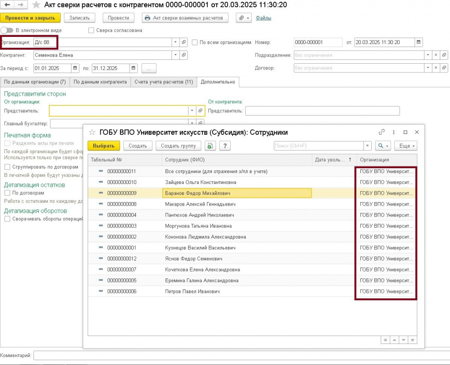Check the «Сверка согласована» checkbox
Viewport: 450px width, 365px height.
[91, 30]
